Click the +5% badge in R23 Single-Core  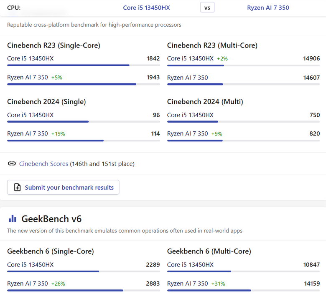point(57,78)
